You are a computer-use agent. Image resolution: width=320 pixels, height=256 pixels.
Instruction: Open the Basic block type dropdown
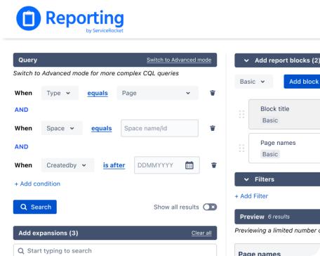tap(254, 82)
